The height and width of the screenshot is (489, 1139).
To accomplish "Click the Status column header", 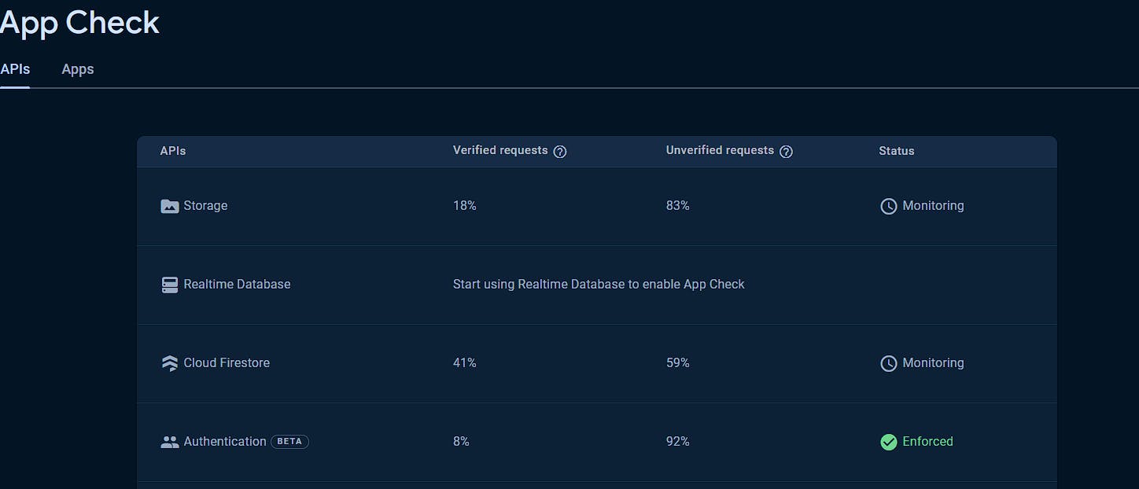I will (x=896, y=151).
